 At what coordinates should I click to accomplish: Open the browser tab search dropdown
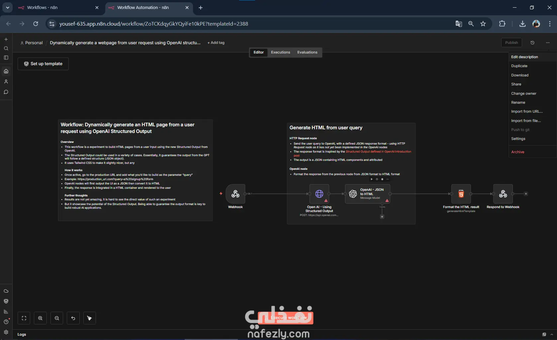pos(7,7)
